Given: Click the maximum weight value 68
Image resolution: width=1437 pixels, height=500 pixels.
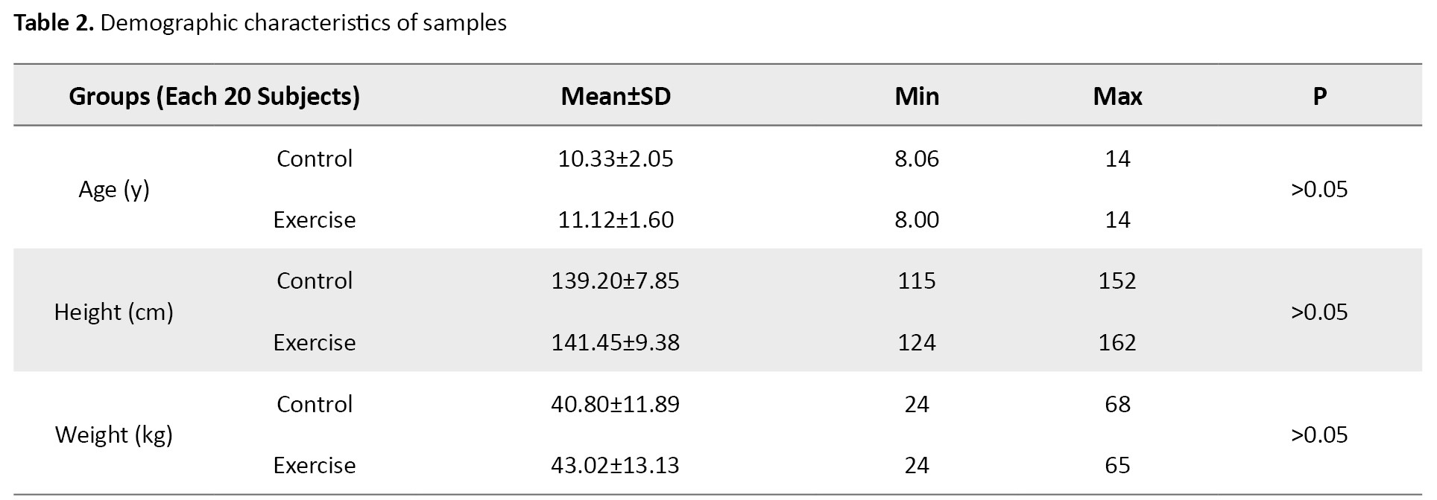Looking at the screenshot, I should 1117,404.
